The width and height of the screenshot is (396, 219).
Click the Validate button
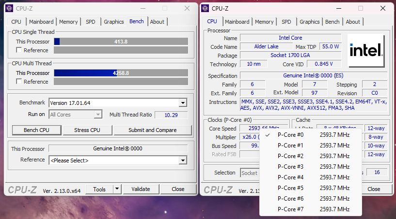[141, 189]
